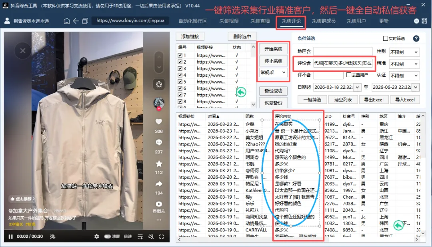Open the 采集群成员 tab

click(320, 22)
